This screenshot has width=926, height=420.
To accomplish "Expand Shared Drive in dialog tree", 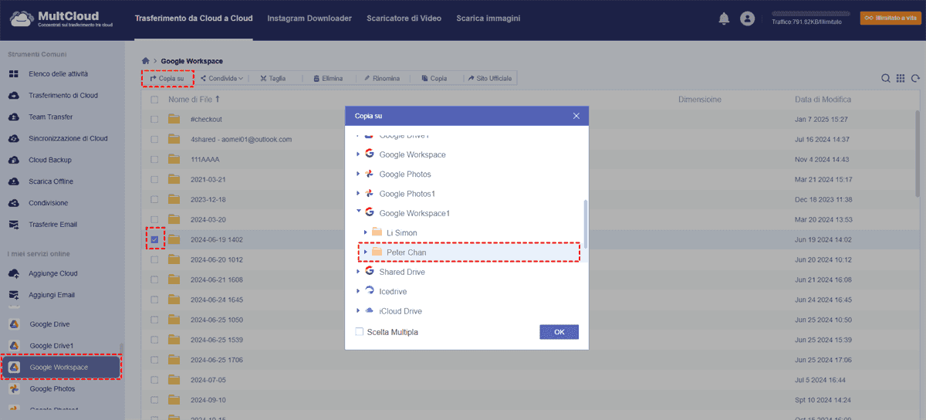I will coord(358,272).
